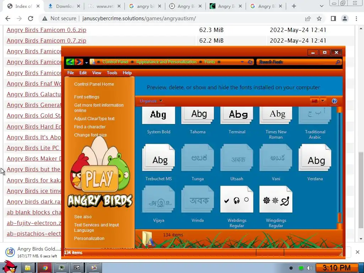Switch to the Download tab in Chrome
Screen dimensions: 364x273
coord(64,6)
